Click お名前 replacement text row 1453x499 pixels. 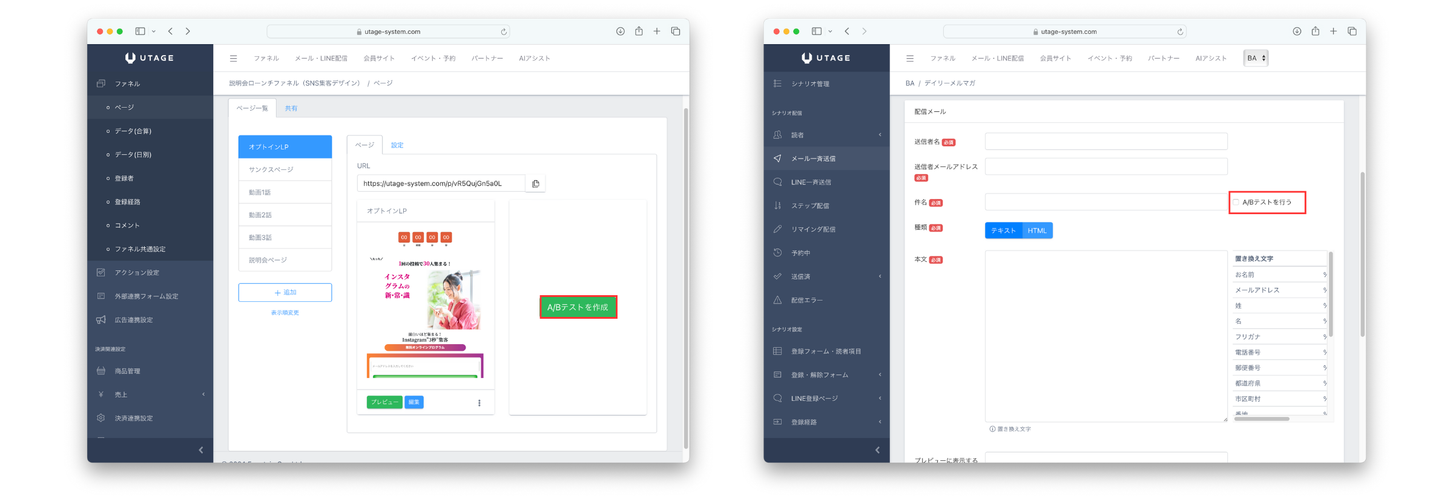(1280, 275)
